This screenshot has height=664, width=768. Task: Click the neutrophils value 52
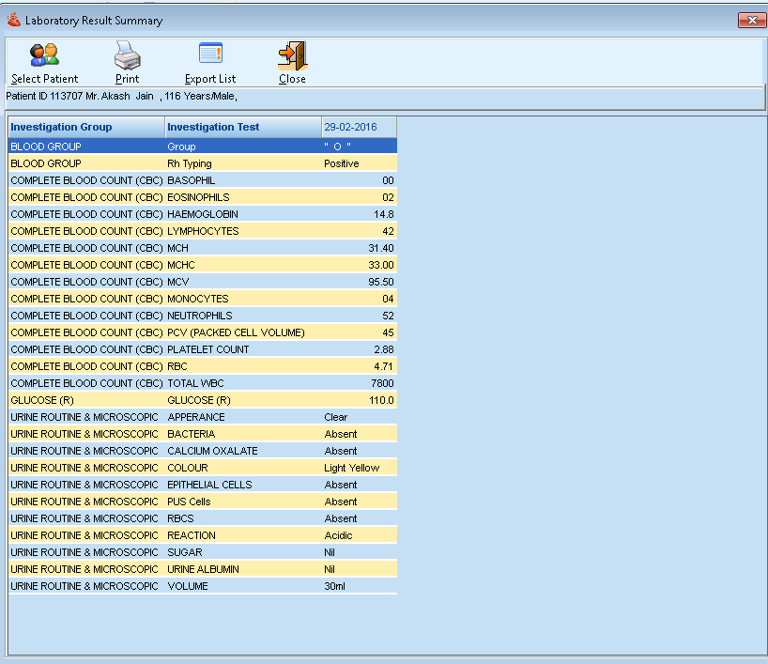pos(388,316)
